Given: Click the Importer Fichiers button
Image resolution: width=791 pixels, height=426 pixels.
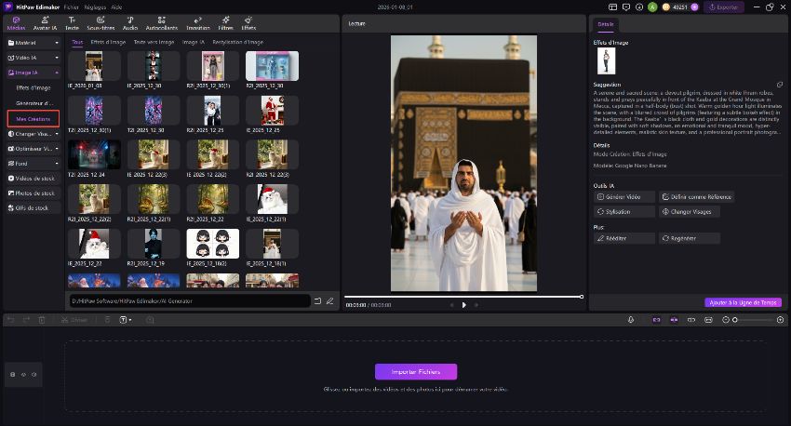Looking at the screenshot, I should 415,371.
